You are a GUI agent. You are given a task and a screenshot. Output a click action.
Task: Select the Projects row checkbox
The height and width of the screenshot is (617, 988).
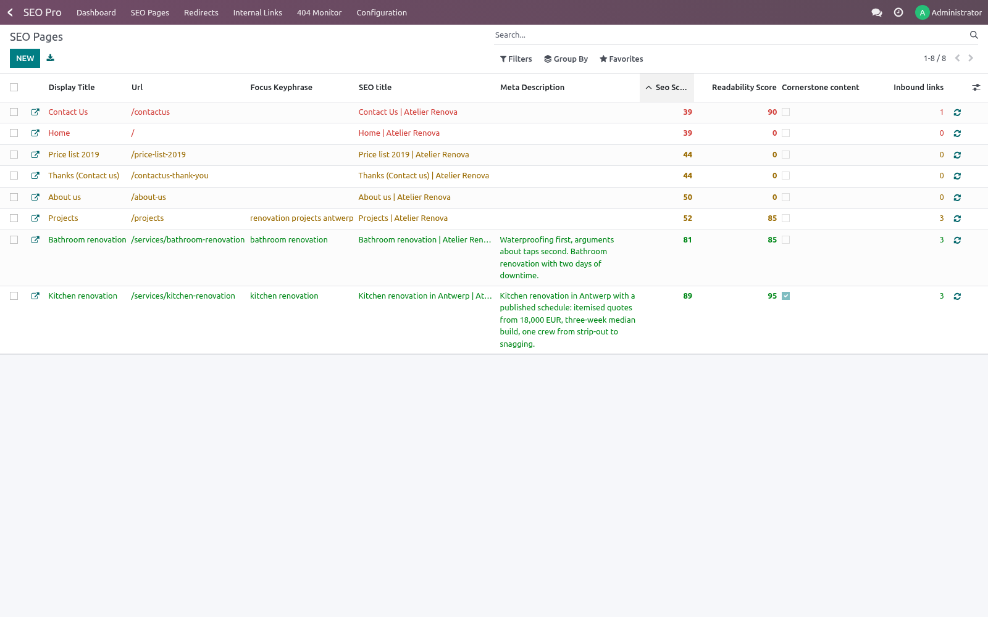[x=14, y=218]
